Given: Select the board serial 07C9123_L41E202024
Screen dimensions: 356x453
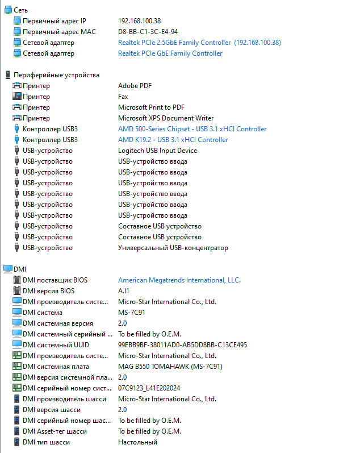Looking at the screenshot, I should click(x=149, y=388).
